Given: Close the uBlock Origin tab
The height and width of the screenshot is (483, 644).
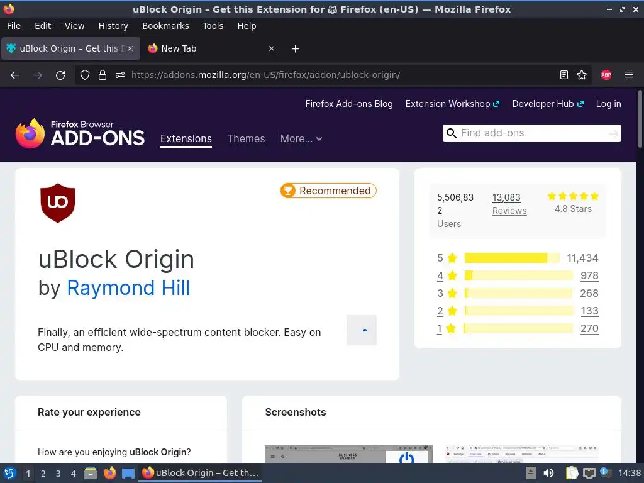Looking at the screenshot, I should pos(130,48).
